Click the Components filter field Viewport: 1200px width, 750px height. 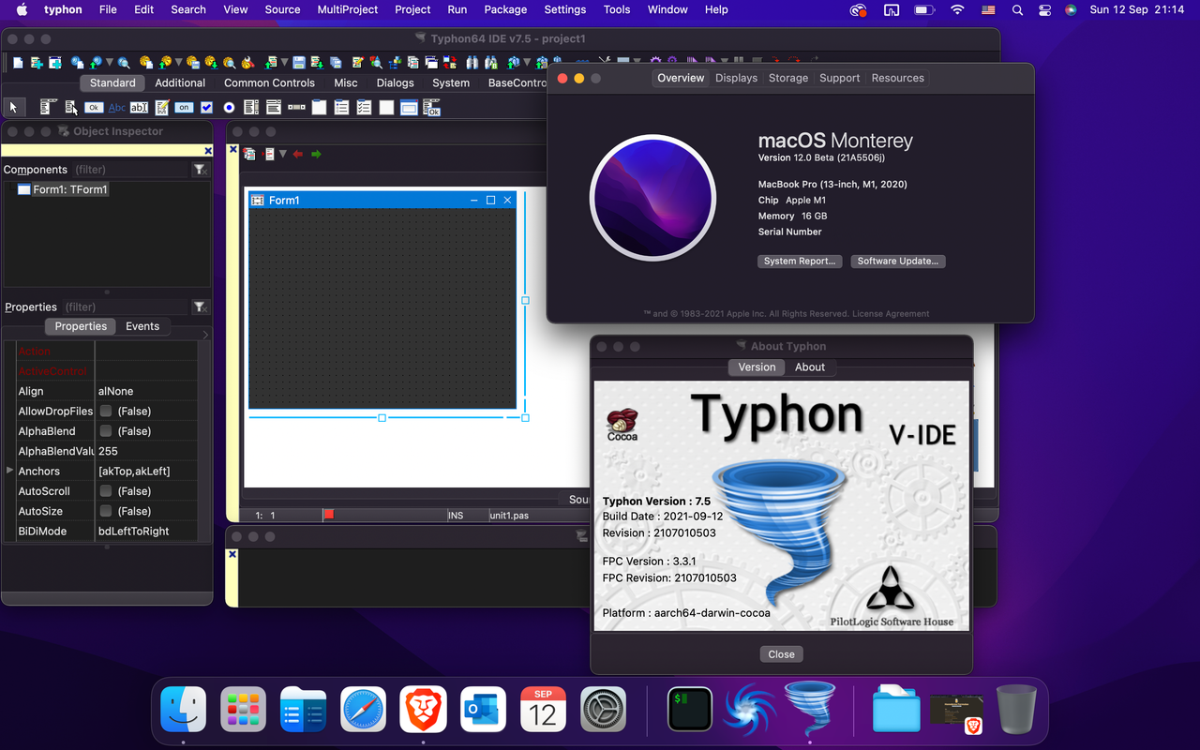(x=131, y=170)
